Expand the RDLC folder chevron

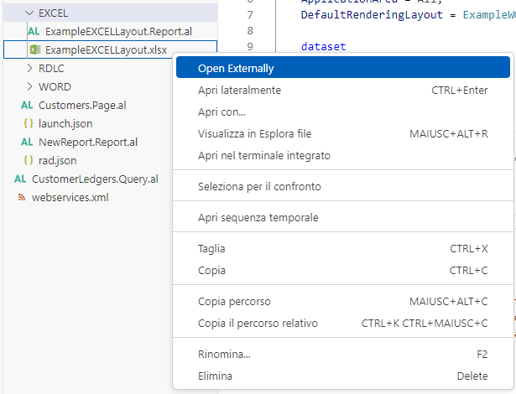click(29, 68)
